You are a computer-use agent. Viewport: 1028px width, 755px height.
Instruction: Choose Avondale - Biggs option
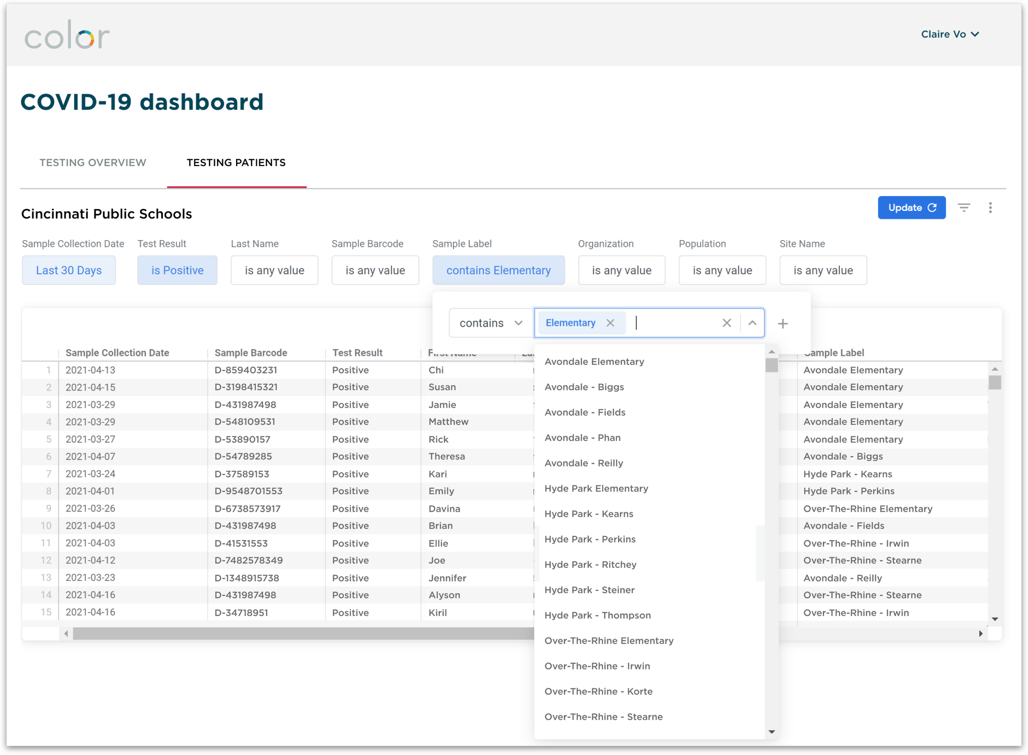[649, 387]
